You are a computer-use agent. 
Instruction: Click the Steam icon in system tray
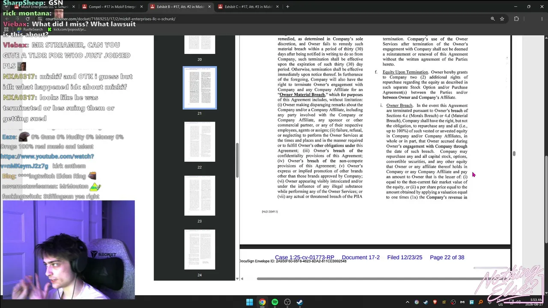click(426, 302)
